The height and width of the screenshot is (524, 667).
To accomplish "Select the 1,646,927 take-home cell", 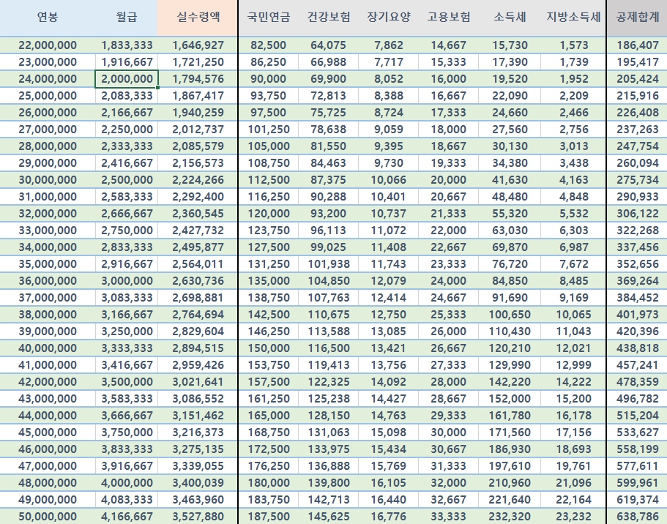I will [x=198, y=45].
